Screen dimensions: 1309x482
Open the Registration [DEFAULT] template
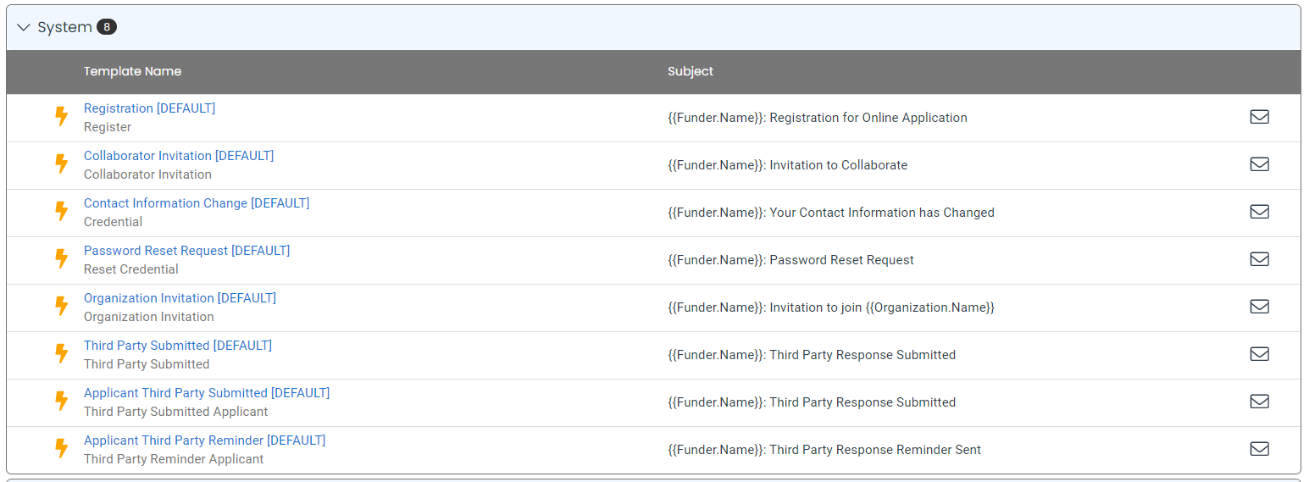tap(149, 108)
